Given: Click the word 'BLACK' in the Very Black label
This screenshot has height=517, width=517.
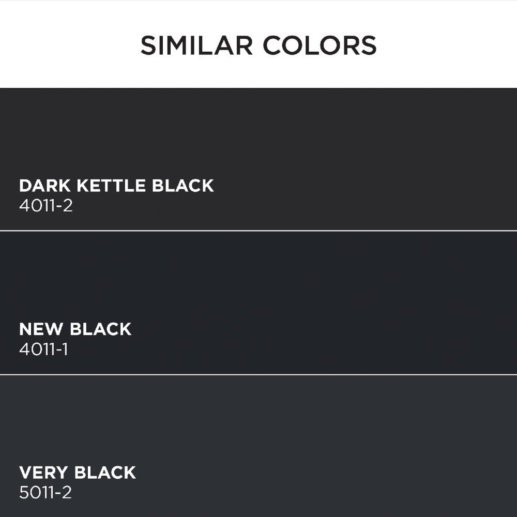Looking at the screenshot, I should click(x=105, y=473).
